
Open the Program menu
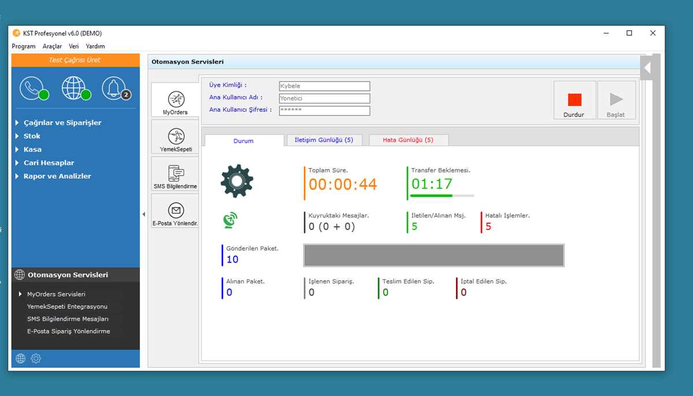tap(24, 46)
